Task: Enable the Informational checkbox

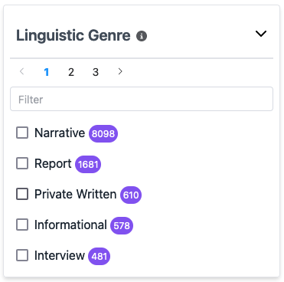Action: pos(22,225)
